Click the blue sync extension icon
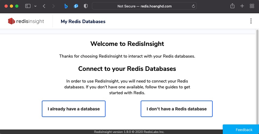Image resolution: width=259 pixels, height=134 pixels. pos(76,6)
